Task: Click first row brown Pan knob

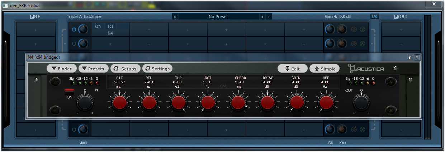Action: point(342,29)
